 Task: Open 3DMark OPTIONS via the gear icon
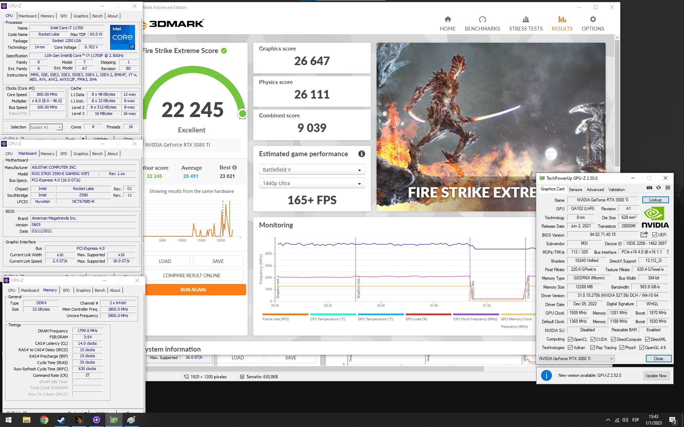(593, 19)
